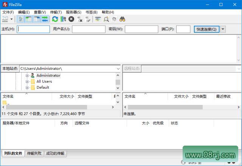Viewport: 242px width, 166px height.
Task: Sort local files by 文件大小 column header
Action: point(67,96)
